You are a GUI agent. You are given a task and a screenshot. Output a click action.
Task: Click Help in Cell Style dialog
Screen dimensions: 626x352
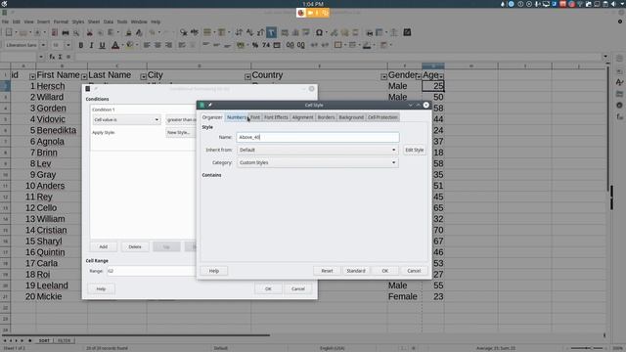214,271
